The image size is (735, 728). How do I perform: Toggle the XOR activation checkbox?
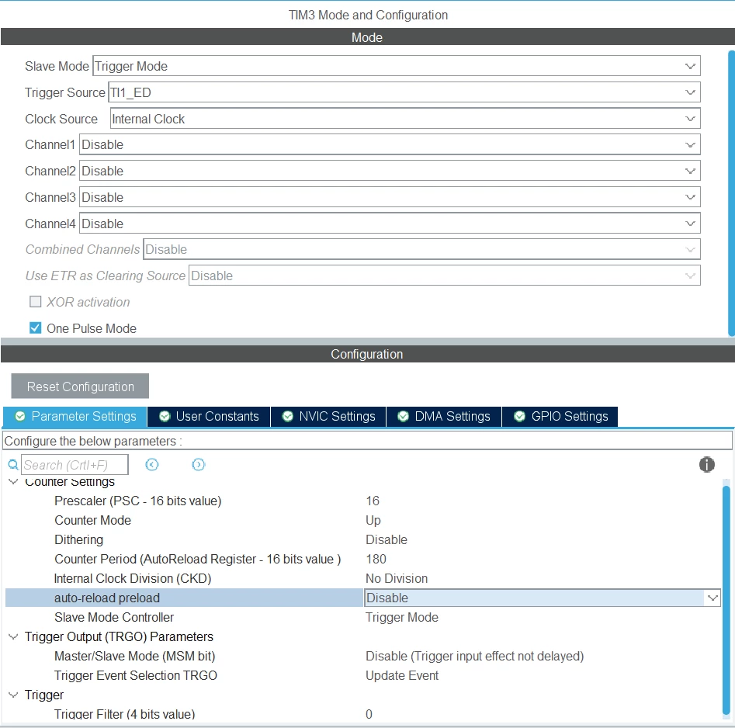35,301
